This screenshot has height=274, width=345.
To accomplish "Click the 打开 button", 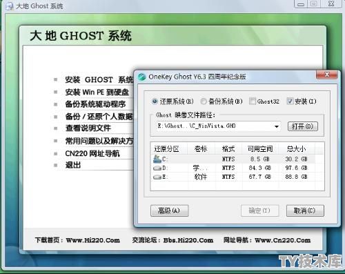I will 303,126.
